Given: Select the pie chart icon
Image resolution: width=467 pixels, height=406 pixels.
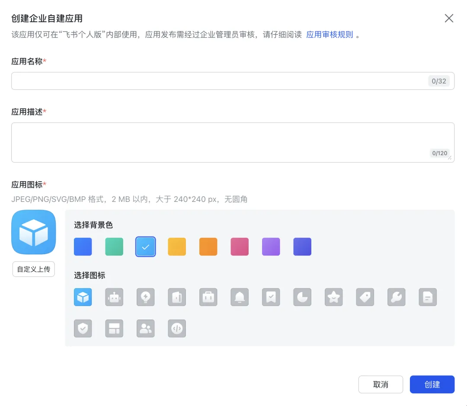Looking at the screenshot, I should (302, 297).
